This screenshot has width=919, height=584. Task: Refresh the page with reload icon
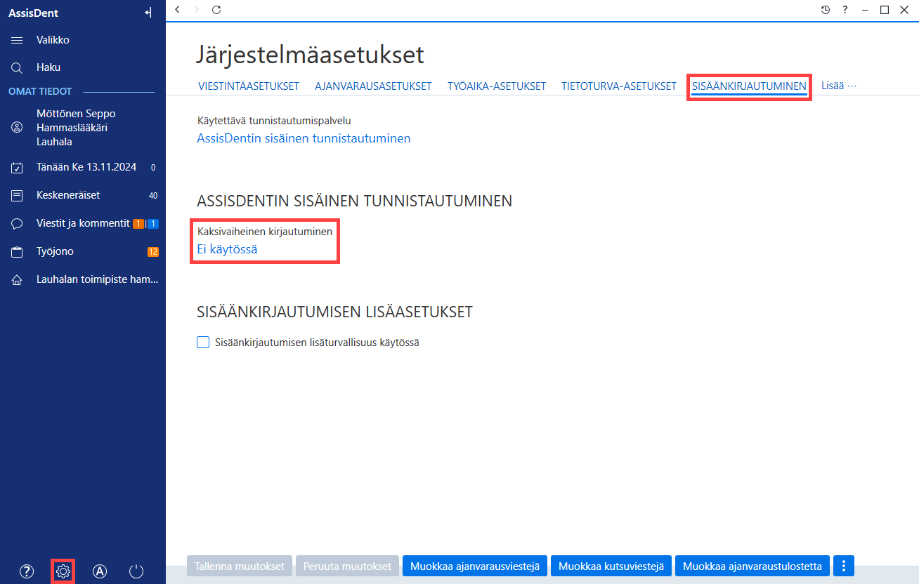click(216, 10)
